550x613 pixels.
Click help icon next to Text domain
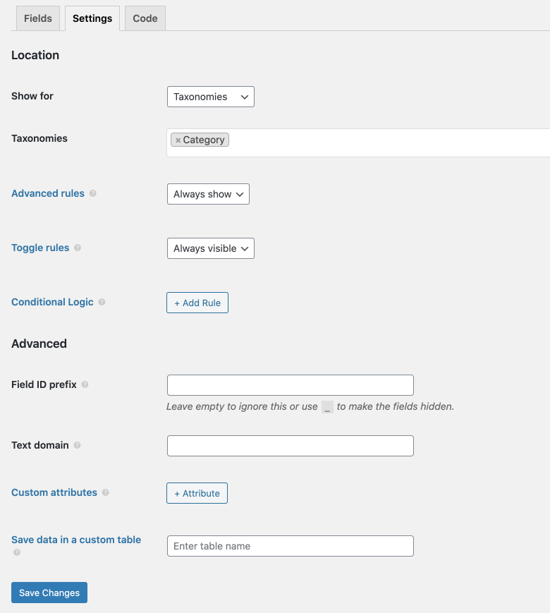(77, 445)
